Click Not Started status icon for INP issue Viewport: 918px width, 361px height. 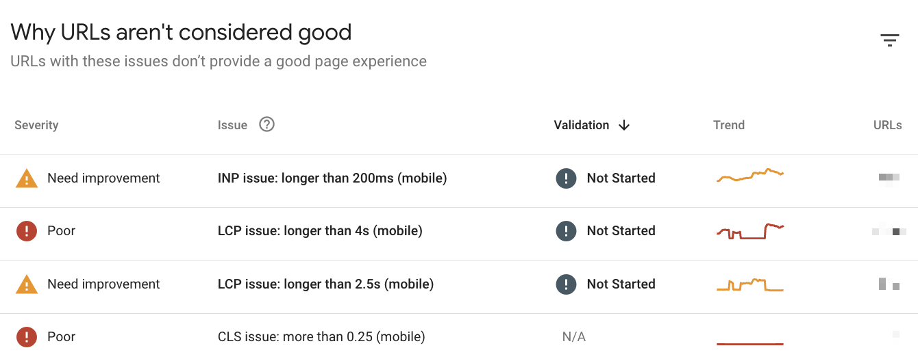pos(566,178)
